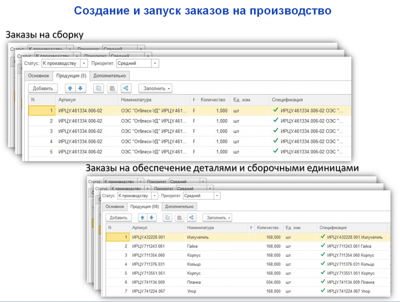Viewport: 400px width, 302px height.
Task: Select article ИРЦУ.461334.006-02 in row 2
Action: [87, 121]
